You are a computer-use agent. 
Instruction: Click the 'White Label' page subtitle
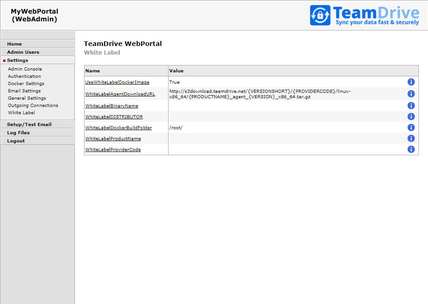tap(102, 52)
